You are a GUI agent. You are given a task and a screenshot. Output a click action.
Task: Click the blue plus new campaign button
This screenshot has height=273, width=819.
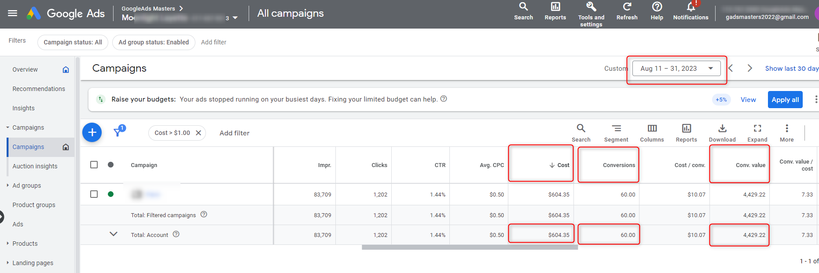pos(92,132)
